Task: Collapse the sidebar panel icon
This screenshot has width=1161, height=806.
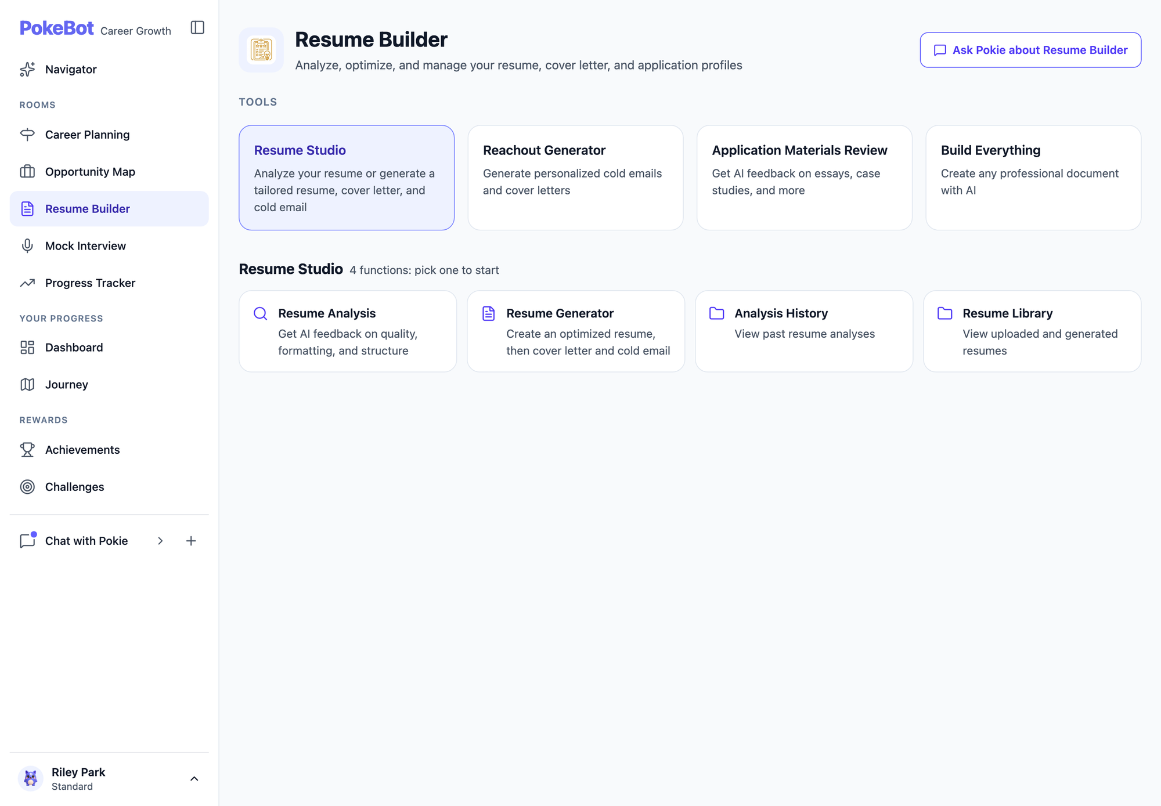Action: click(197, 27)
